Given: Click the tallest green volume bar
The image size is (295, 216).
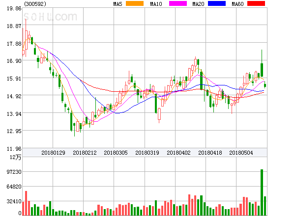Looking at the screenshot, I should [262, 192].
